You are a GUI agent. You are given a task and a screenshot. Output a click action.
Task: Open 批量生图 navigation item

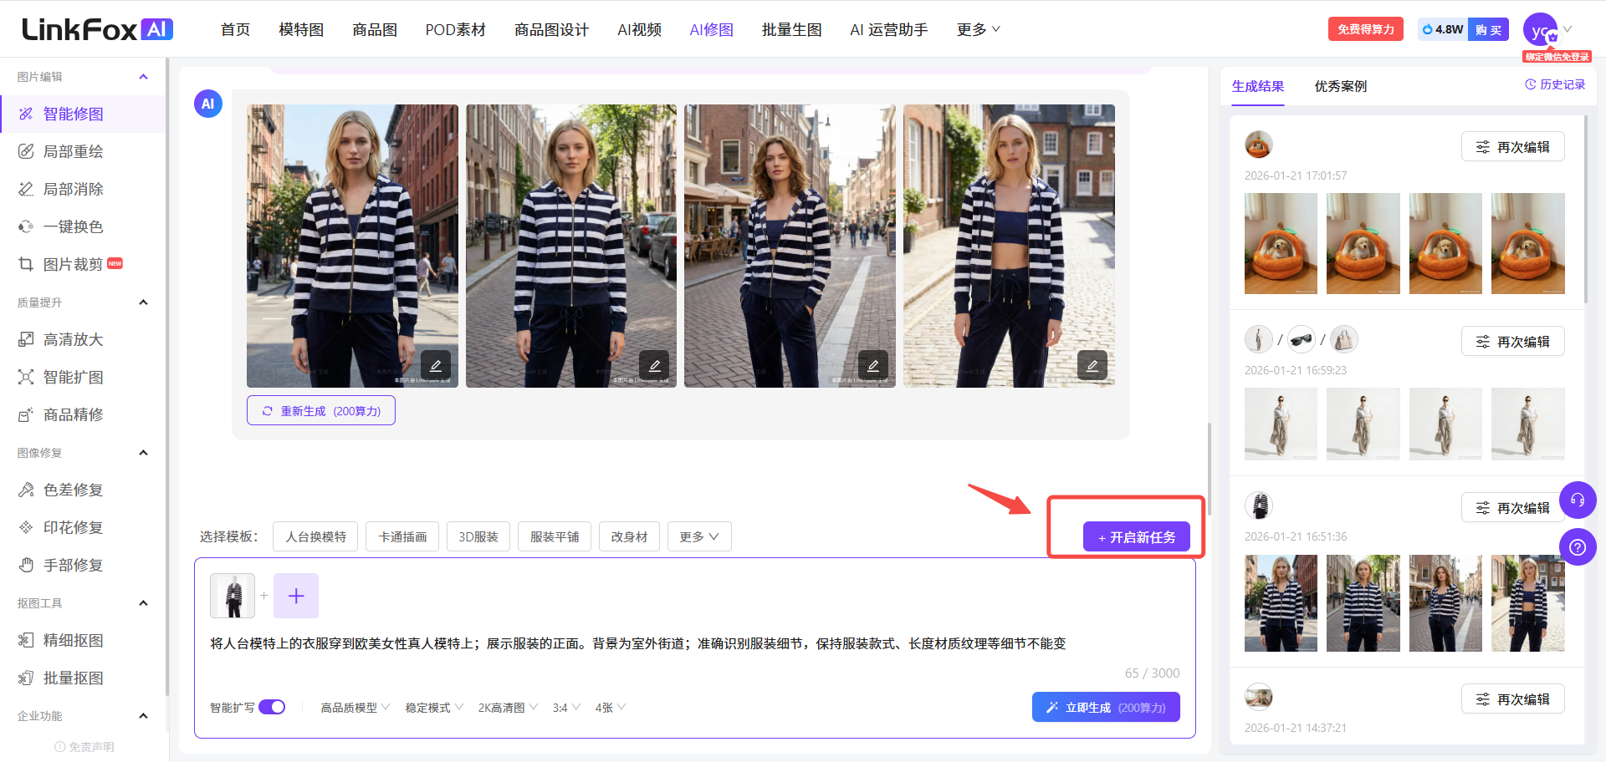click(x=791, y=29)
